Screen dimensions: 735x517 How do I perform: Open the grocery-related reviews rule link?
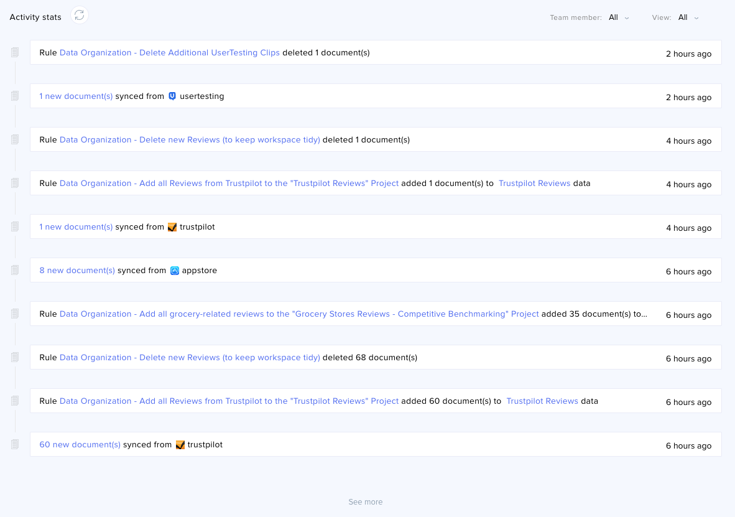click(x=299, y=314)
